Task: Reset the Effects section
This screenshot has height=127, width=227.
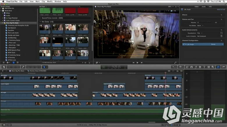Action: click(x=221, y=15)
